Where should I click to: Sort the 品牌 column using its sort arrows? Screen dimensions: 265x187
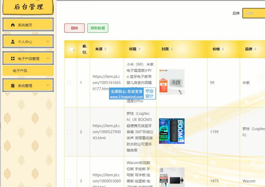pos(255,49)
